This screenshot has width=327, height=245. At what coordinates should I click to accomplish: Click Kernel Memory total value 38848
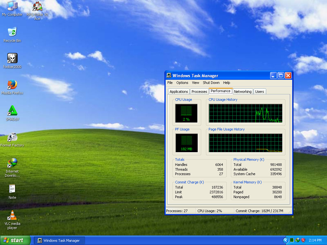277,187
